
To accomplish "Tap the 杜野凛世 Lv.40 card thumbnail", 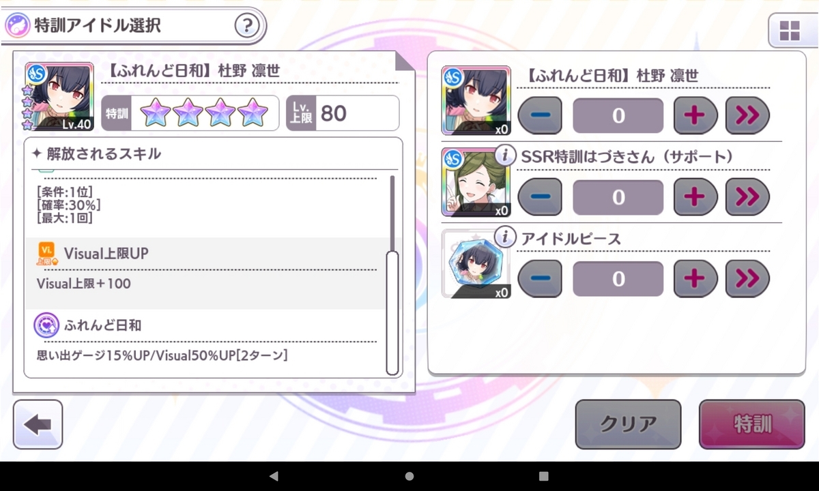I will (59, 96).
